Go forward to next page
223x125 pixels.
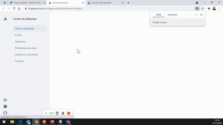(x=9, y=8)
